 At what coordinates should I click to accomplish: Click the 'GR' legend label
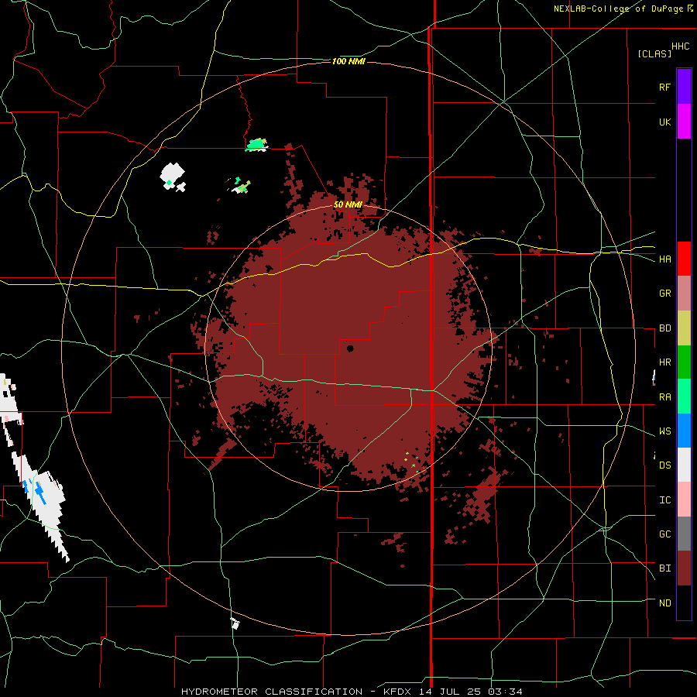[664, 294]
